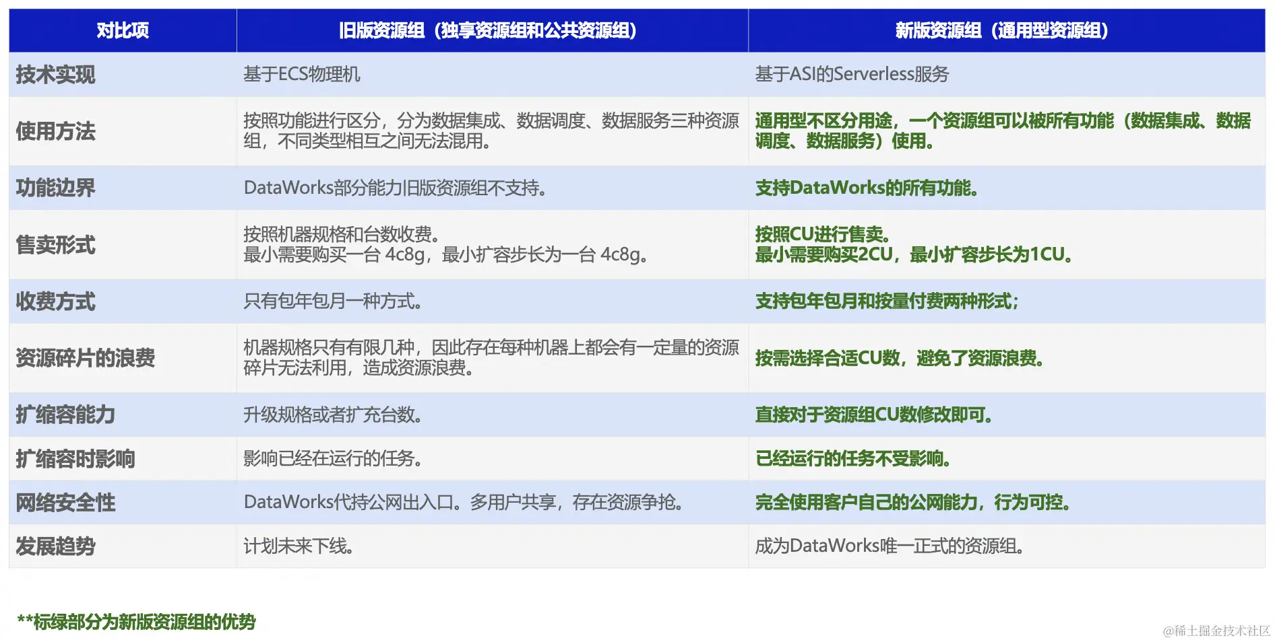
Task: Click the cell starting '按照功能进行区分'
Action: [x=491, y=131]
